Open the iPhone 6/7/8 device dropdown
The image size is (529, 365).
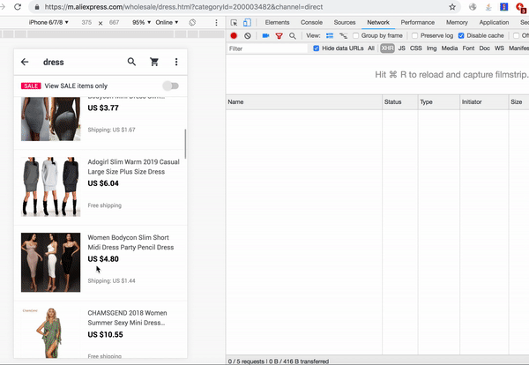point(48,23)
